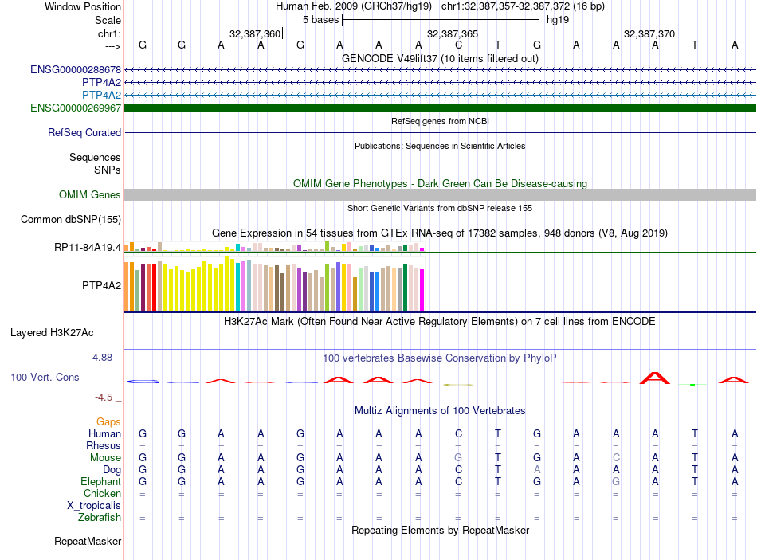Viewport: 757px width, 560px height.
Task: Click the Elephant species label
Action: (100, 481)
